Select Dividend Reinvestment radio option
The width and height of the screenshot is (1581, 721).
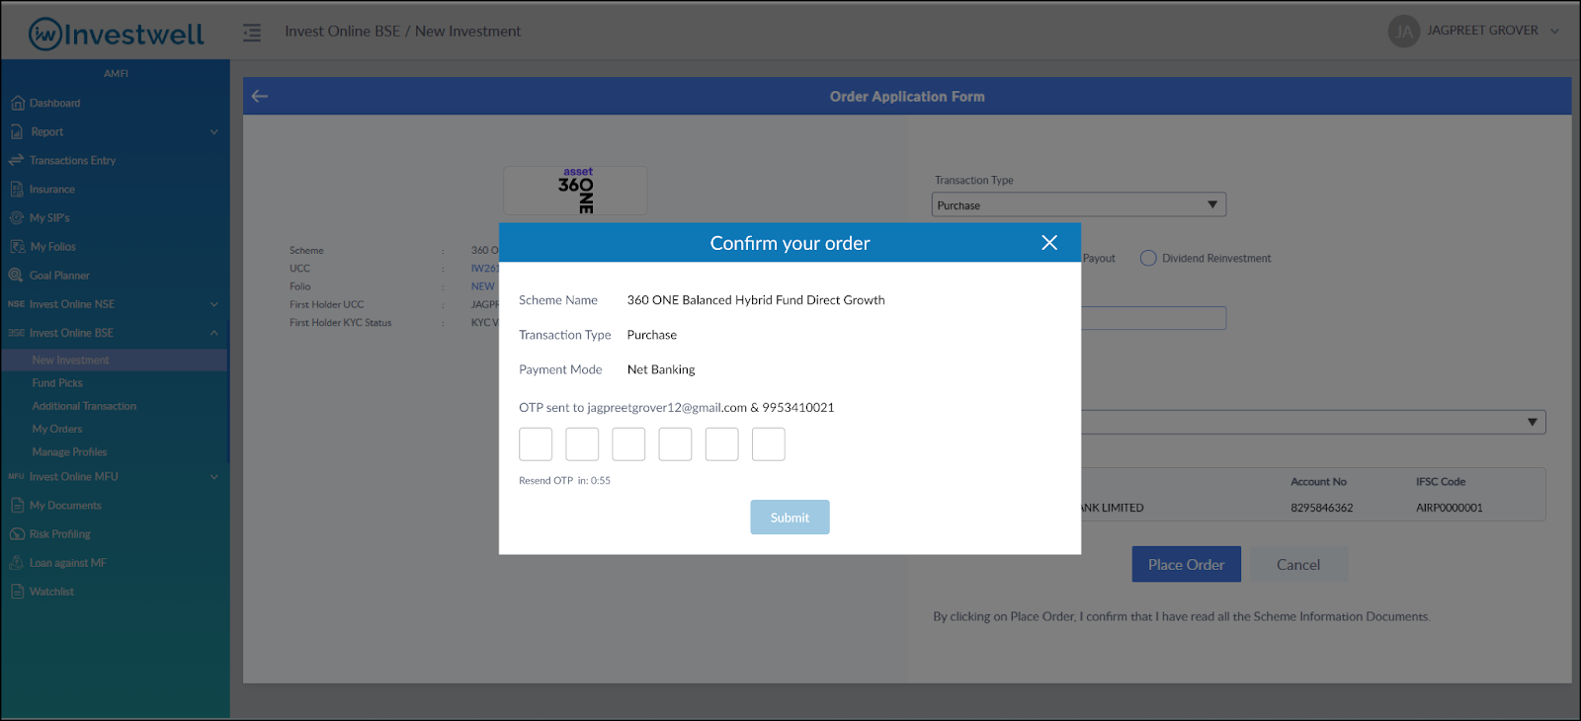(x=1148, y=258)
